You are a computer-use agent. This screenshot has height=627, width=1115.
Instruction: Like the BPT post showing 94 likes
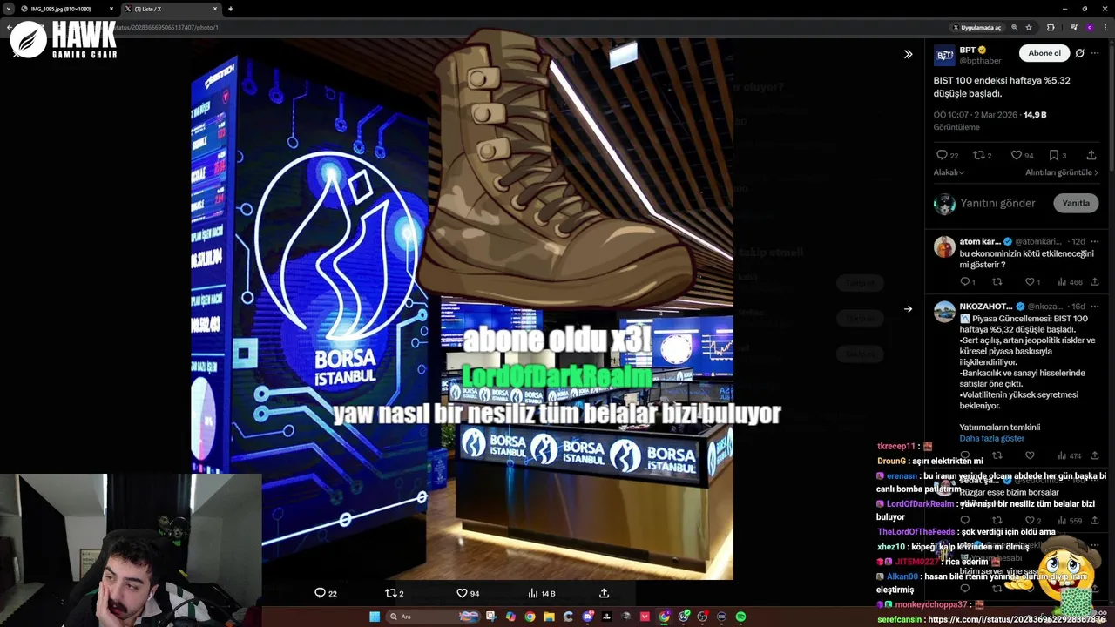(x=1017, y=155)
